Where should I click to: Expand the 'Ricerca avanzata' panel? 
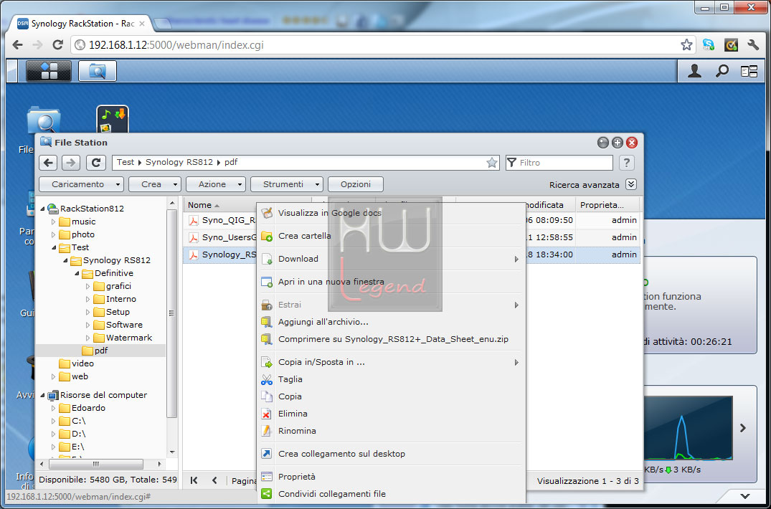tap(631, 184)
